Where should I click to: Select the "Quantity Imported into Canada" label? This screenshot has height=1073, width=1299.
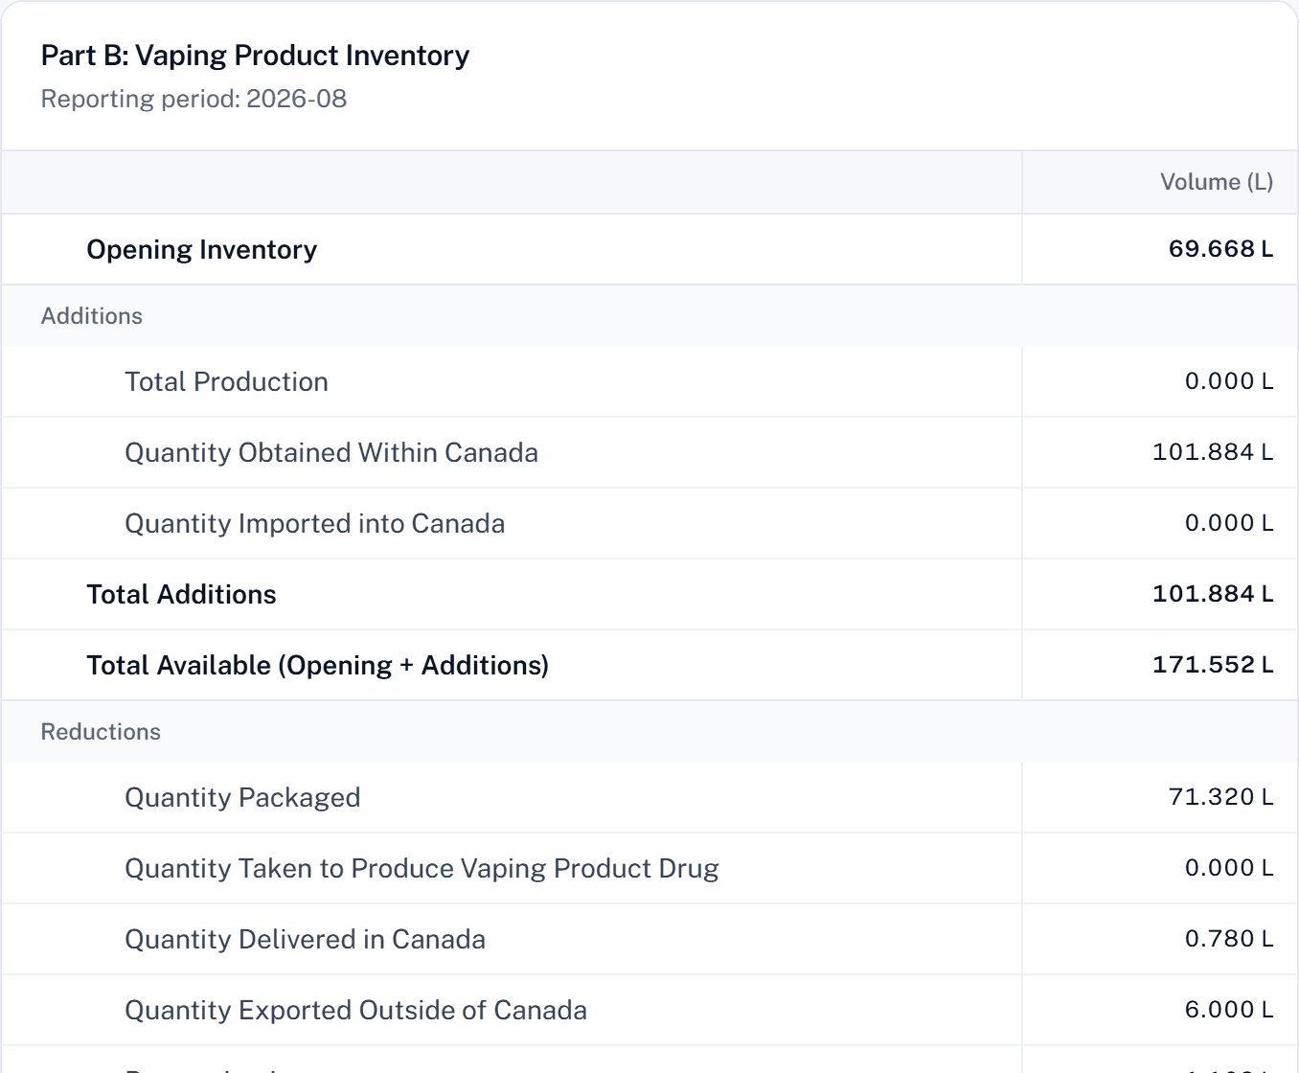[x=315, y=523]
